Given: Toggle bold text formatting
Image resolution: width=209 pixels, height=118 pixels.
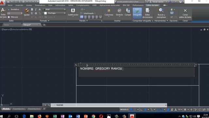Looking at the screenshot, I should click(x=32, y=10).
